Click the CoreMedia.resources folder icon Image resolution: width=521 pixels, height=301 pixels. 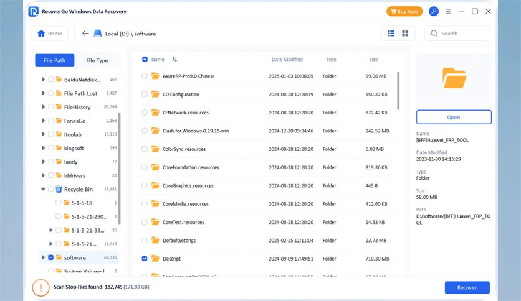[155, 203]
